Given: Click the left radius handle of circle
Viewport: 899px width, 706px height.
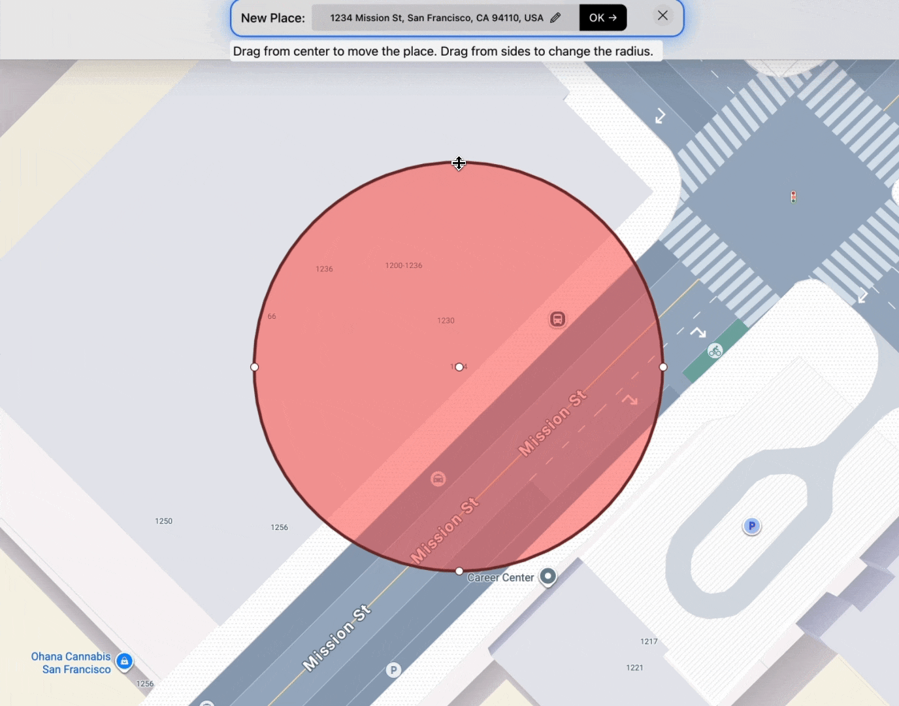Looking at the screenshot, I should point(255,367).
